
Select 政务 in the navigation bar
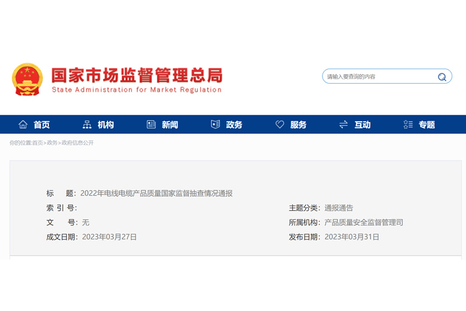point(234,125)
